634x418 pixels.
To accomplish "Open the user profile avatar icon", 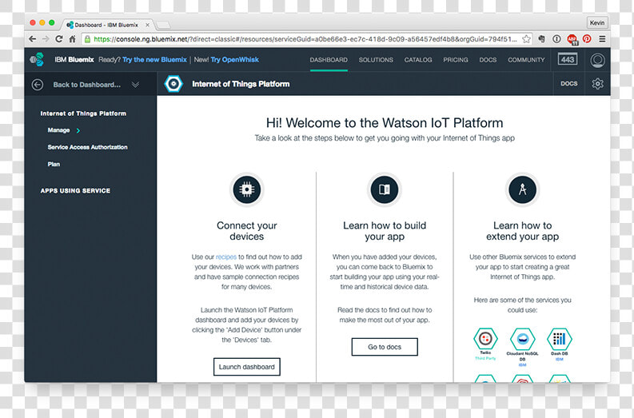I will [597, 60].
